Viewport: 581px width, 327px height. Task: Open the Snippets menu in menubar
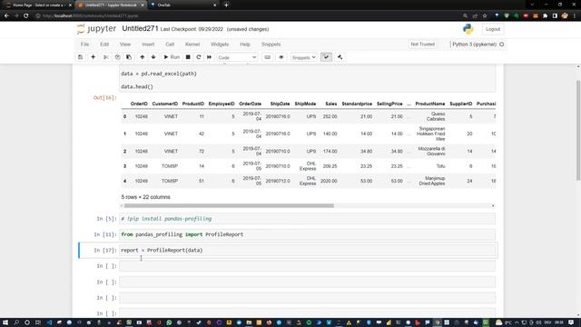point(271,45)
